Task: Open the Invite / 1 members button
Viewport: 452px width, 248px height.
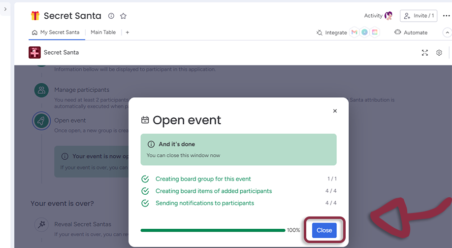Action: point(419,16)
